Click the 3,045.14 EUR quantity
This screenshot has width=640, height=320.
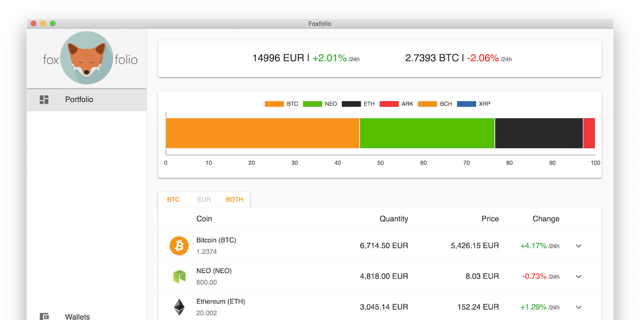(384, 307)
